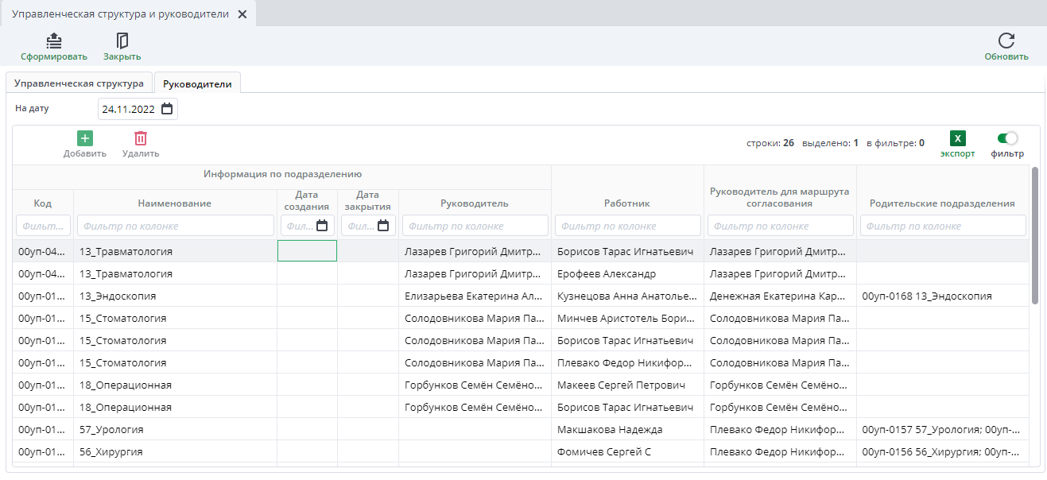The width and height of the screenshot is (1047, 480).
Task: Click Руководитель column header
Action: click(x=475, y=203)
